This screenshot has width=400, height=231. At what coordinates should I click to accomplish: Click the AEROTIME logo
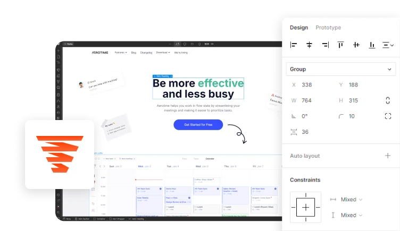point(100,53)
